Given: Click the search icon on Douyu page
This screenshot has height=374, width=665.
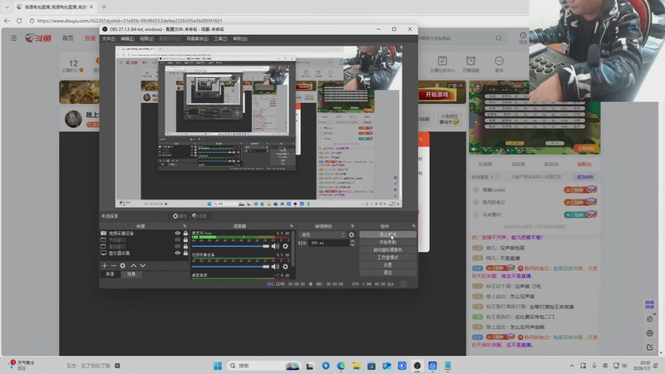Looking at the screenshot, I should pos(499,38).
